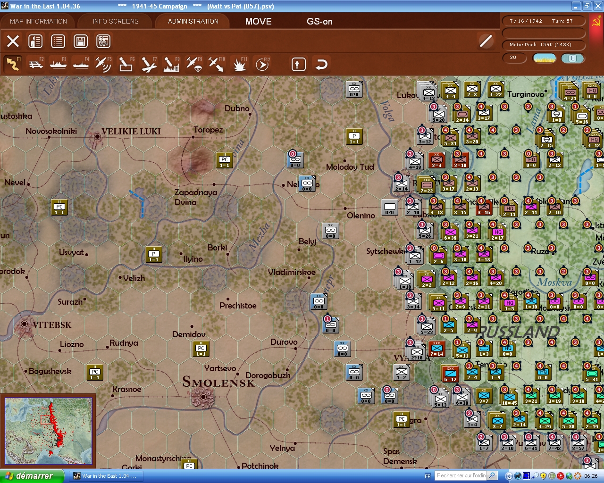Click the Windows démarrer start button
This screenshot has width=604, height=483.
tap(32, 476)
